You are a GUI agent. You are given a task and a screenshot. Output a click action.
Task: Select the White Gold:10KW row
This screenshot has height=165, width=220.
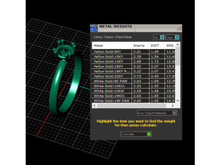click(134, 91)
